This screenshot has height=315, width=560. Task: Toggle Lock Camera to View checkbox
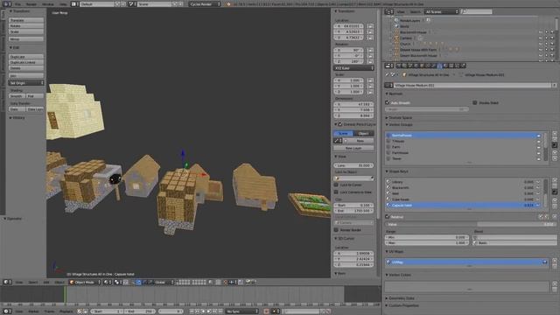click(x=336, y=192)
